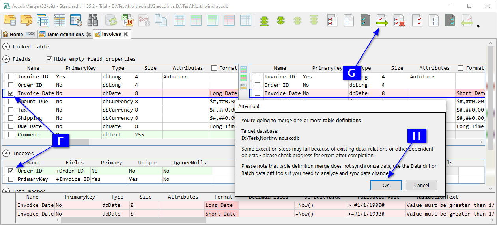Click the copy documents icon
The image size is (497, 225).
pos(161,20)
